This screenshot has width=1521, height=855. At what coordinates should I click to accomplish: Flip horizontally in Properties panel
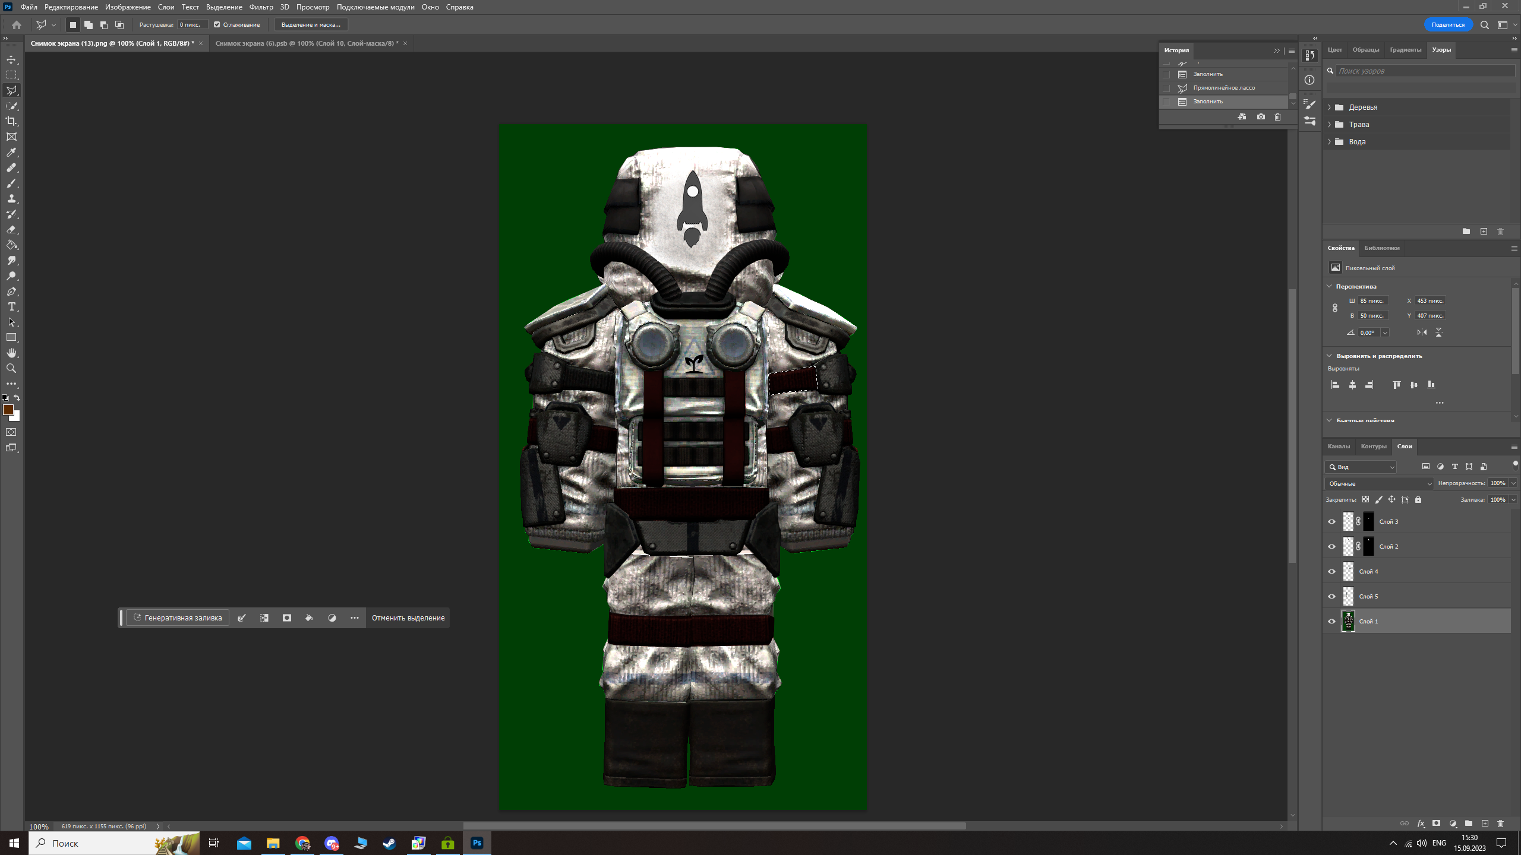coord(1422,332)
